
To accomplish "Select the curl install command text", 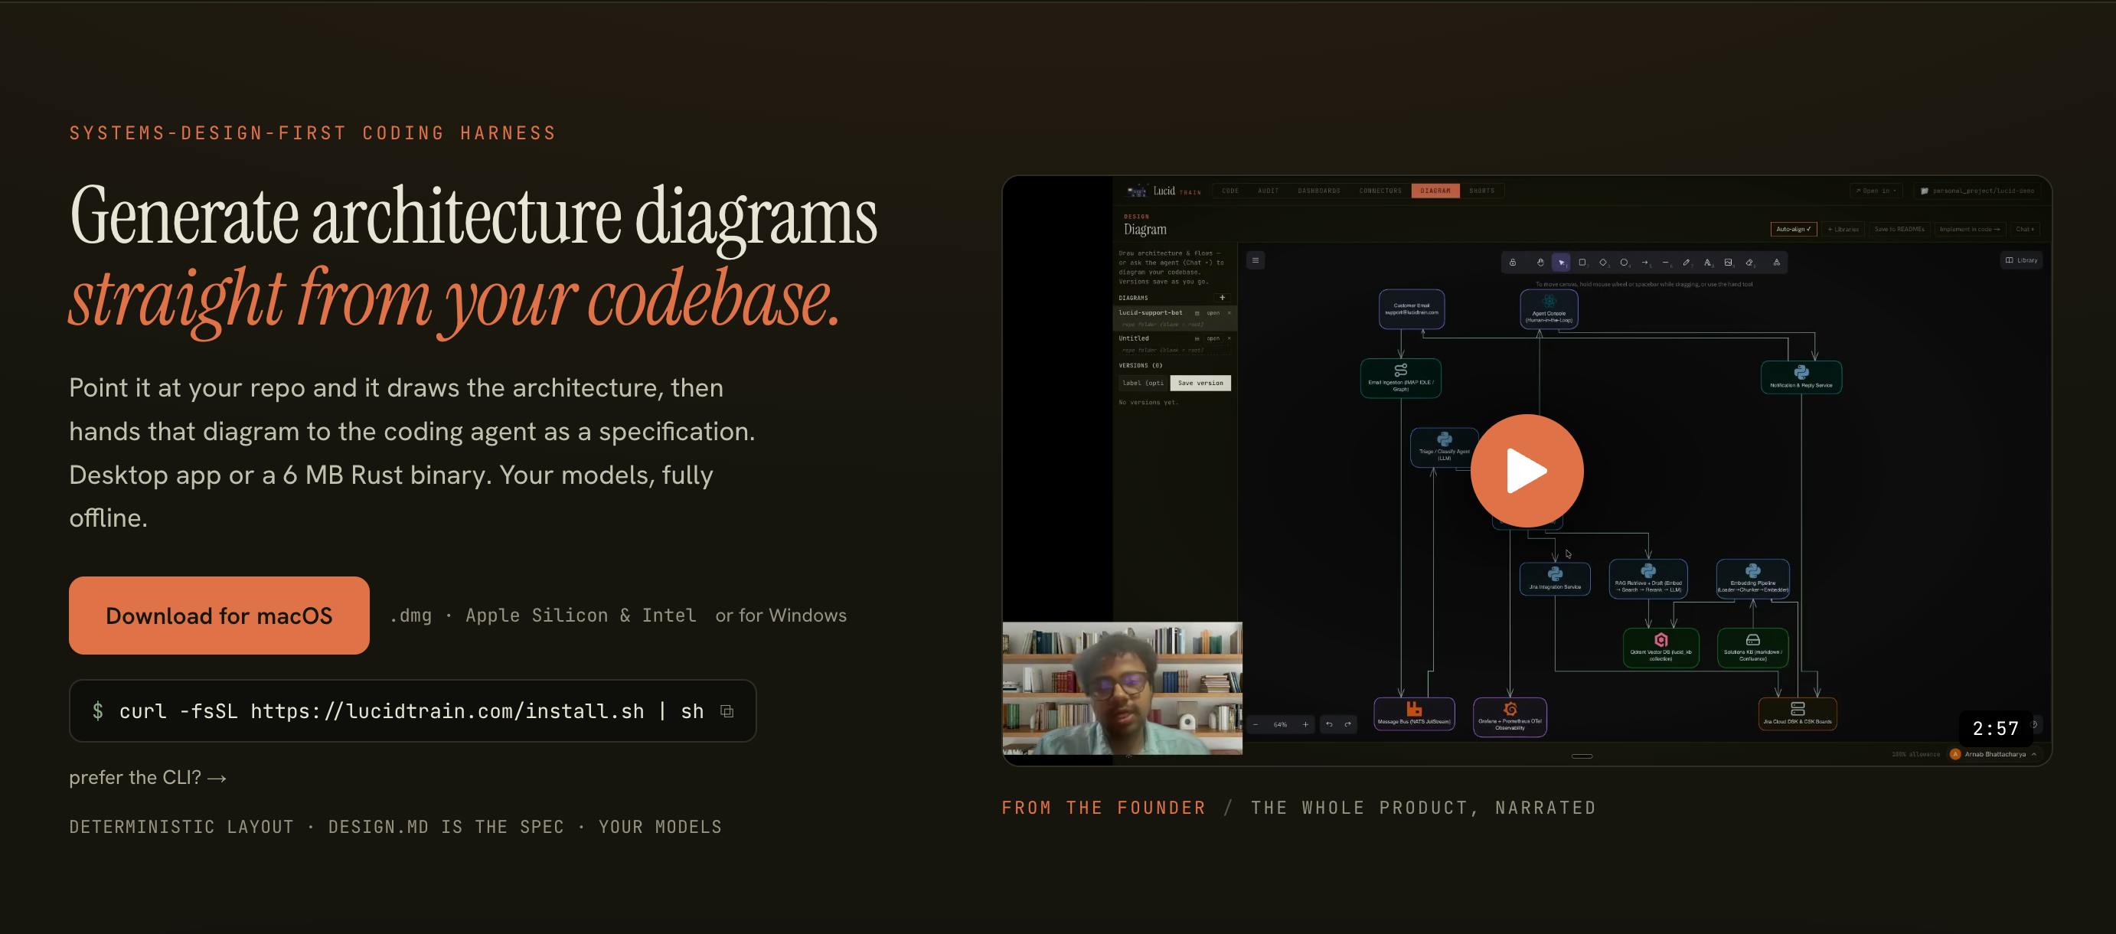I will (x=410, y=711).
